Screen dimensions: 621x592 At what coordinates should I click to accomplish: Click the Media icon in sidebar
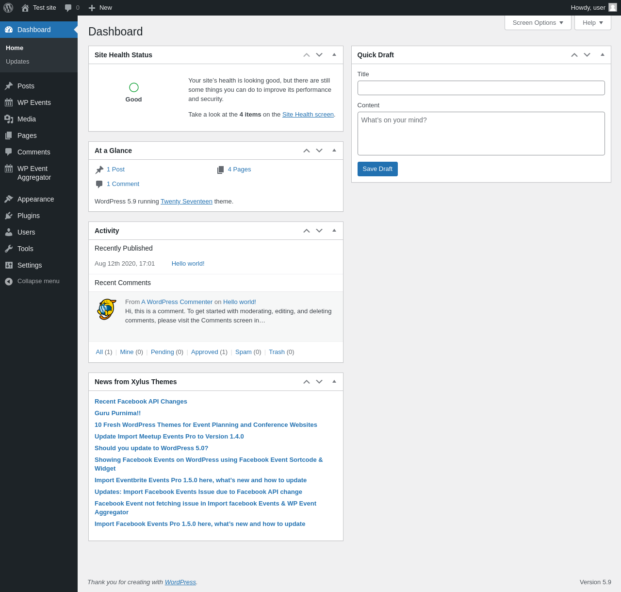tap(9, 119)
